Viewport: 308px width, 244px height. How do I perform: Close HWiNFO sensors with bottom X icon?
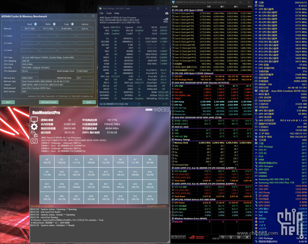(x=247, y=237)
